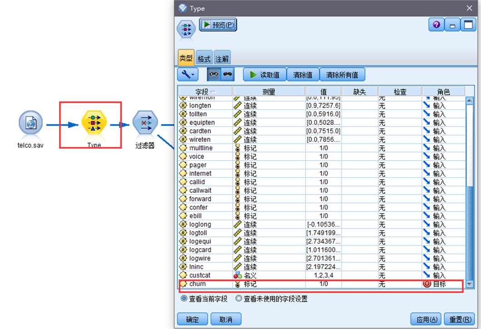Select the filter node icon
Image resolution: width=481 pixels, height=329 pixels.
(145, 123)
